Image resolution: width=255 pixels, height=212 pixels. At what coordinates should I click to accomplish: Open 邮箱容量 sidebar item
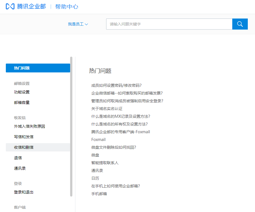click(22, 103)
